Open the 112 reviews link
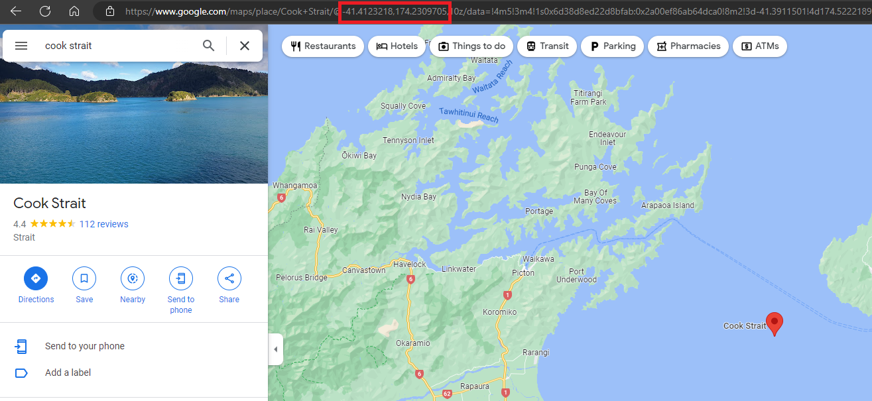 103,224
